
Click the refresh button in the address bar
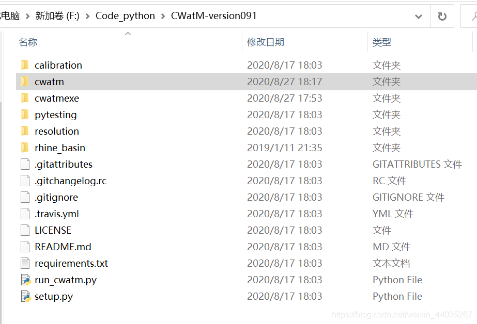[443, 15]
